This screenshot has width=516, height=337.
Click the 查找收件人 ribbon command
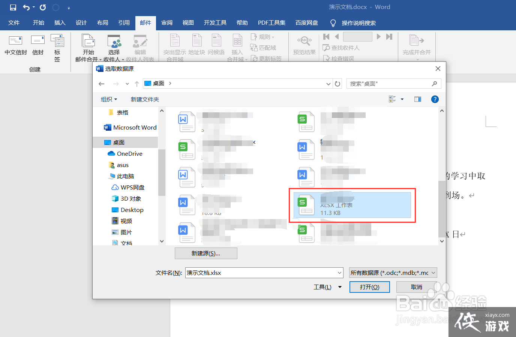[341, 48]
